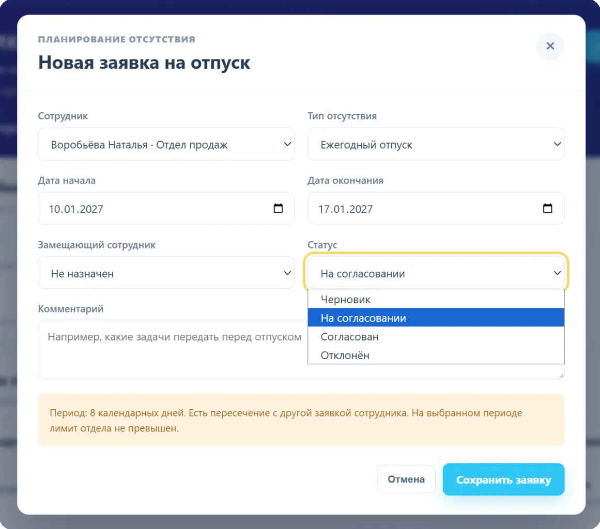Click the Комментарий label
The image size is (600, 529).
(x=70, y=309)
